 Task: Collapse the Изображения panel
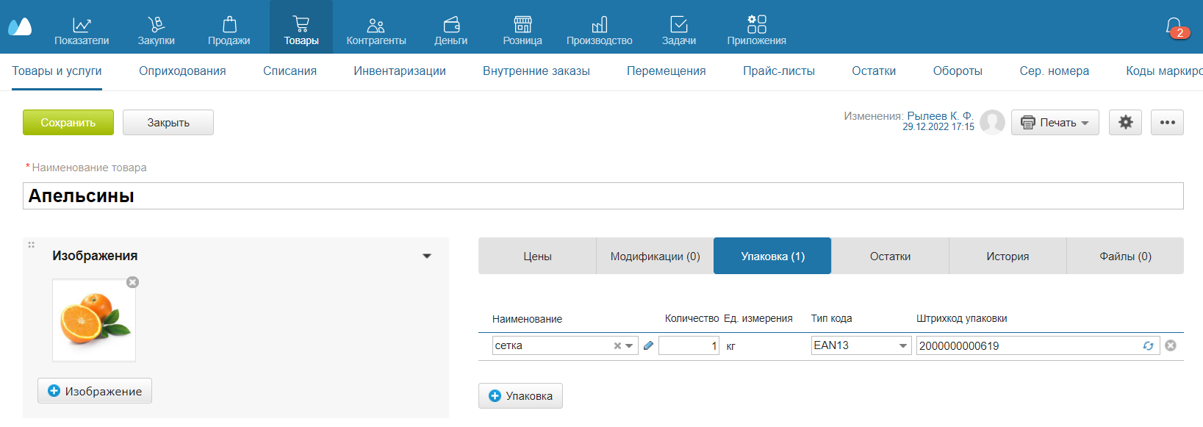426,256
